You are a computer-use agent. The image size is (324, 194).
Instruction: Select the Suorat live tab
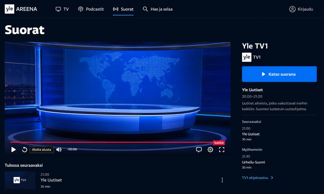123,9
